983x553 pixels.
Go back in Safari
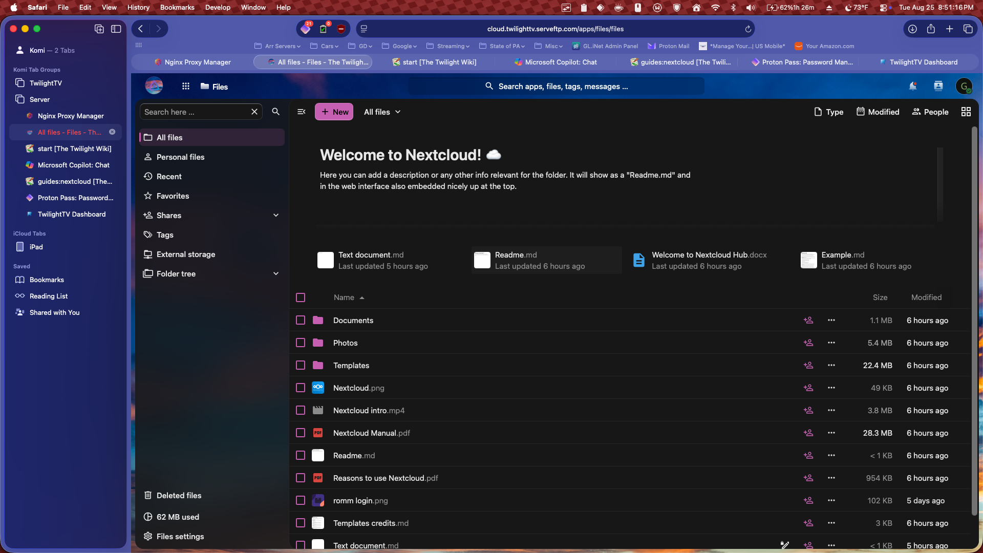(141, 29)
